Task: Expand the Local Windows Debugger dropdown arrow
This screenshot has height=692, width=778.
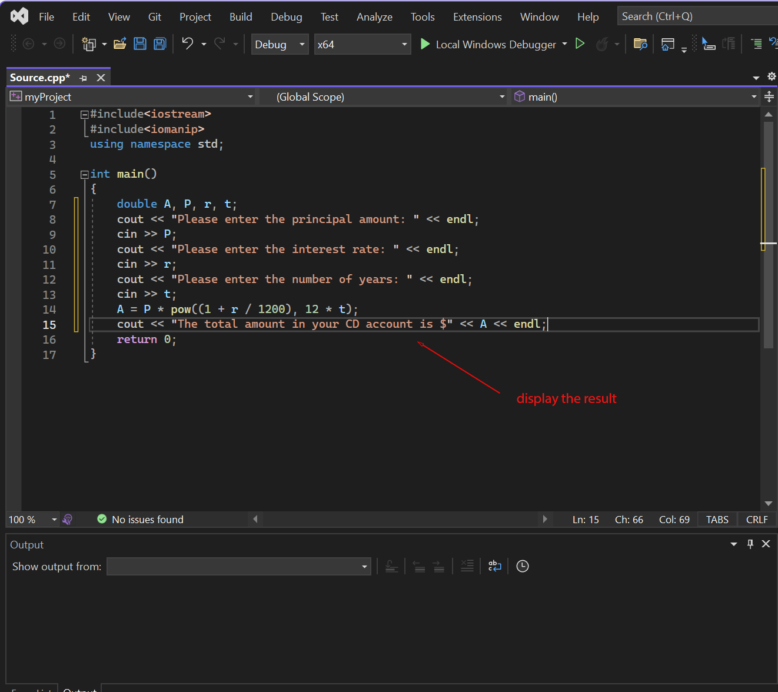Action: (x=565, y=44)
